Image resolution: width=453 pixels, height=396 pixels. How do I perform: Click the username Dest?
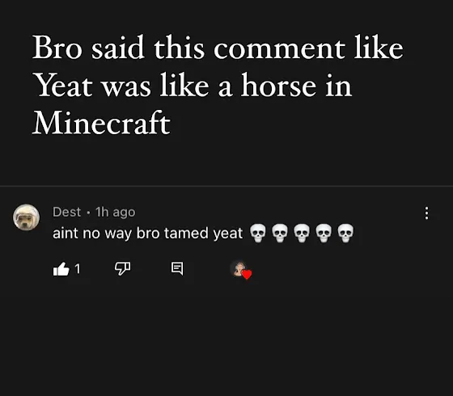pos(66,212)
